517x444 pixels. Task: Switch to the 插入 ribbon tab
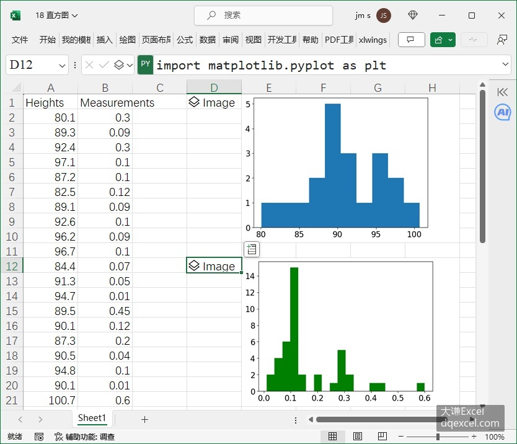click(105, 40)
